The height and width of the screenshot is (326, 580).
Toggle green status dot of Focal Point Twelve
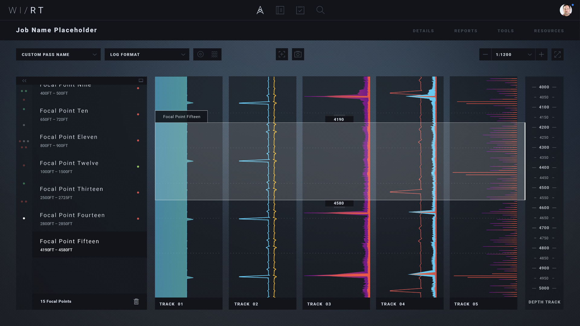click(x=138, y=167)
